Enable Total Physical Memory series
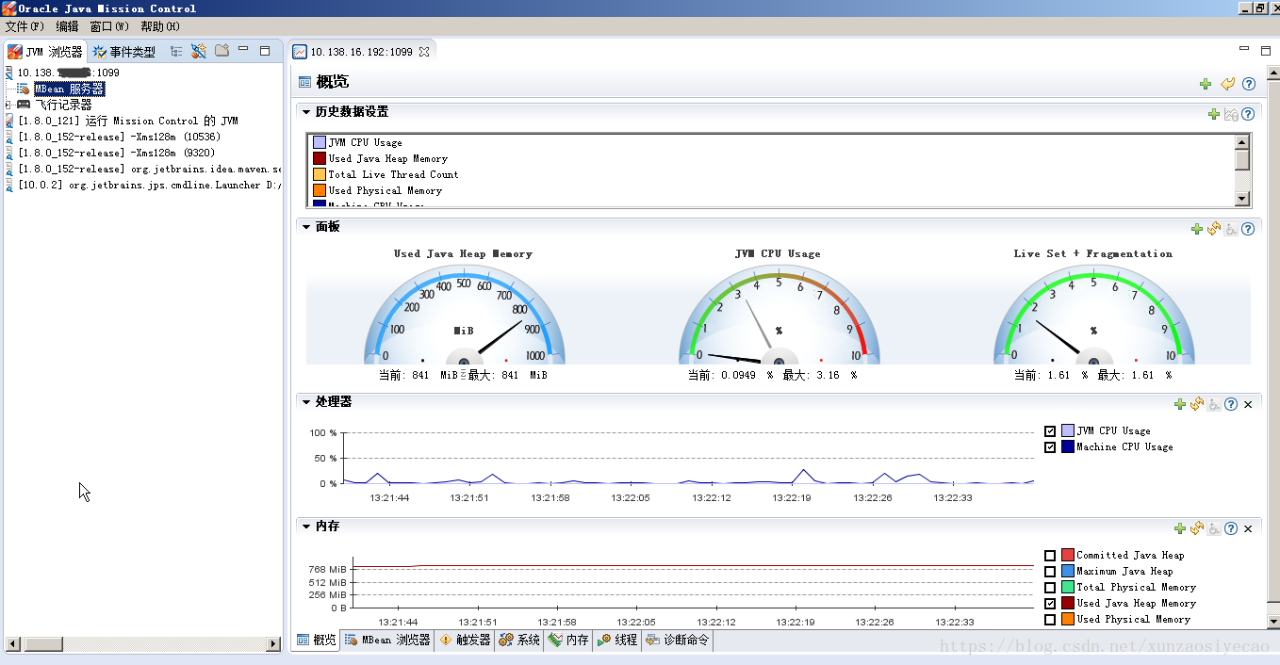The width and height of the screenshot is (1280, 665). [x=1050, y=588]
